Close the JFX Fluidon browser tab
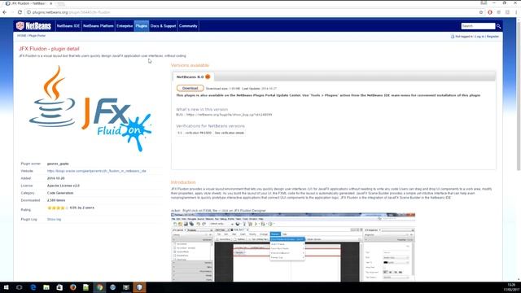This screenshot has width=521, height=293. (x=50, y=3)
